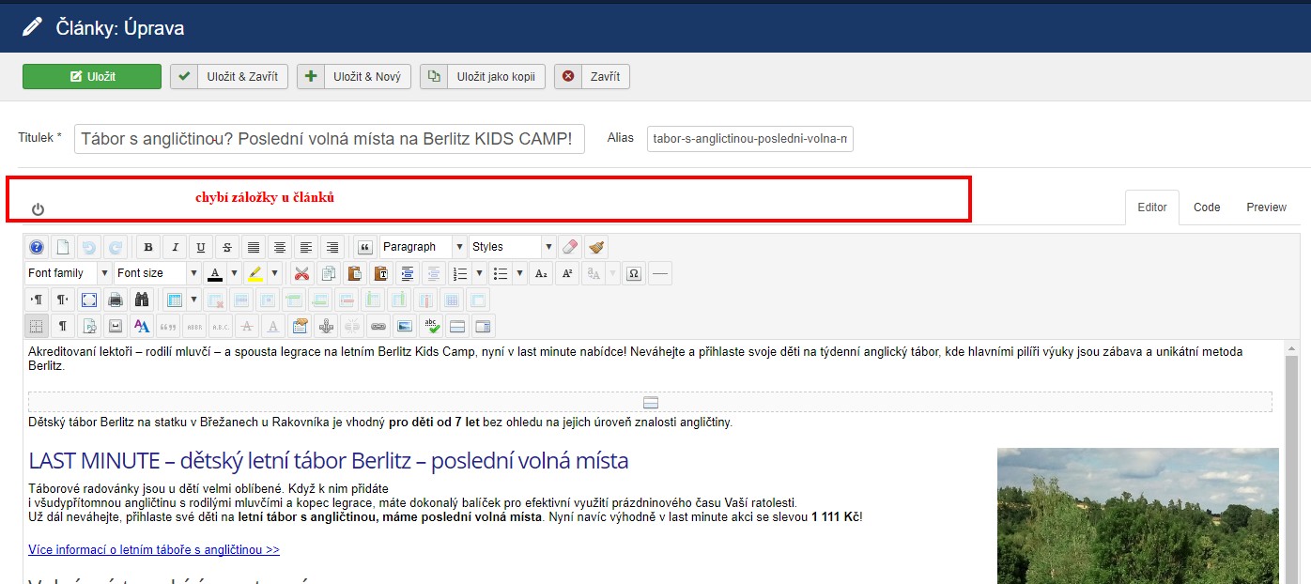This screenshot has width=1311, height=584.
Task: Open the Paragraph format dropdown
Action: [423, 247]
